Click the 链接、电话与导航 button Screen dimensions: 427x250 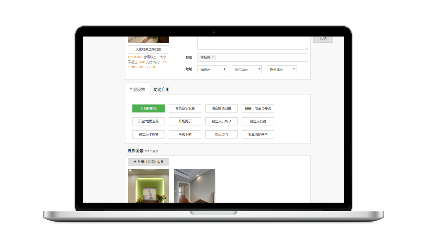pyautogui.click(x=258, y=108)
